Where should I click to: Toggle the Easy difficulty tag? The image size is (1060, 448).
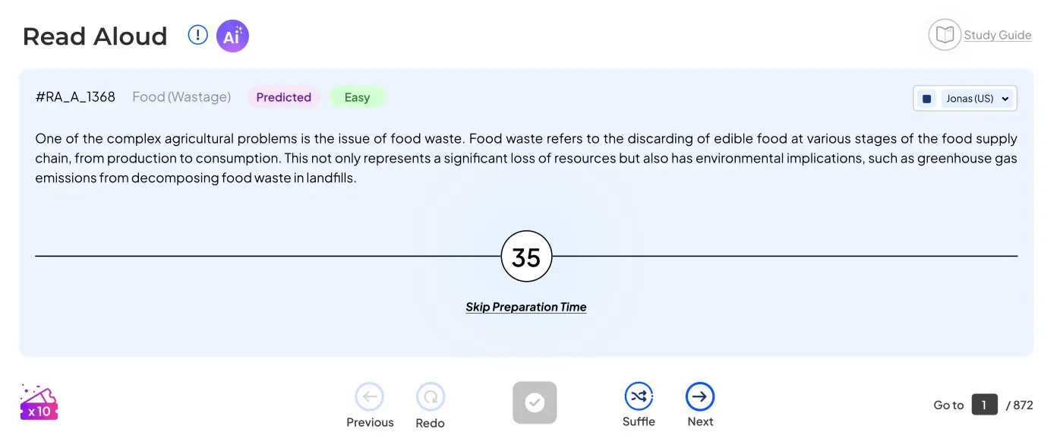pyautogui.click(x=357, y=96)
